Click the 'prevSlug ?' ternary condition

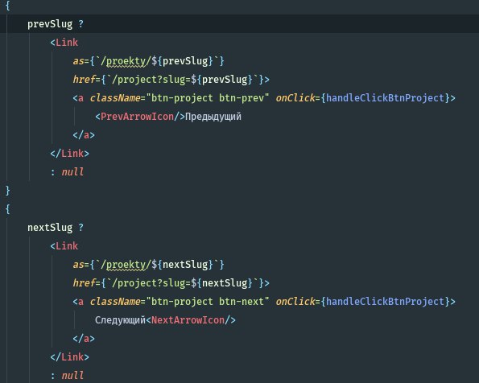coord(56,24)
